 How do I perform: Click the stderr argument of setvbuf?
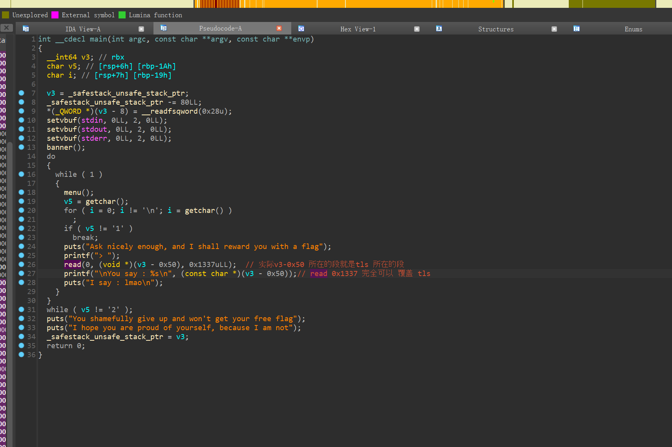click(94, 138)
